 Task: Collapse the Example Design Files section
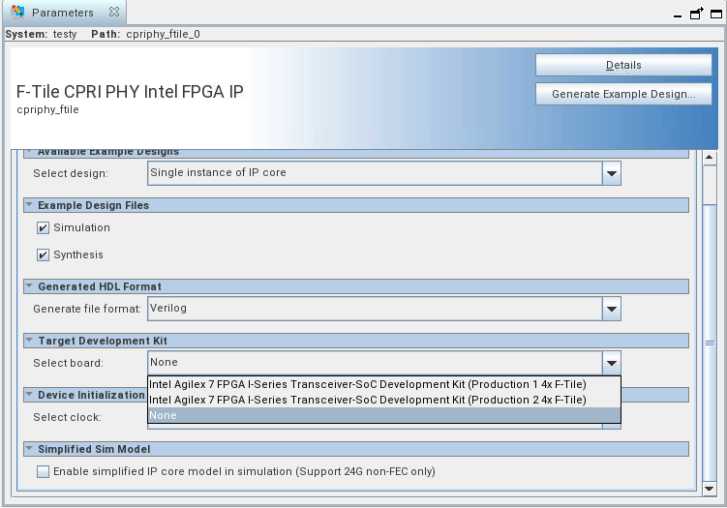(x=29, y=204)
